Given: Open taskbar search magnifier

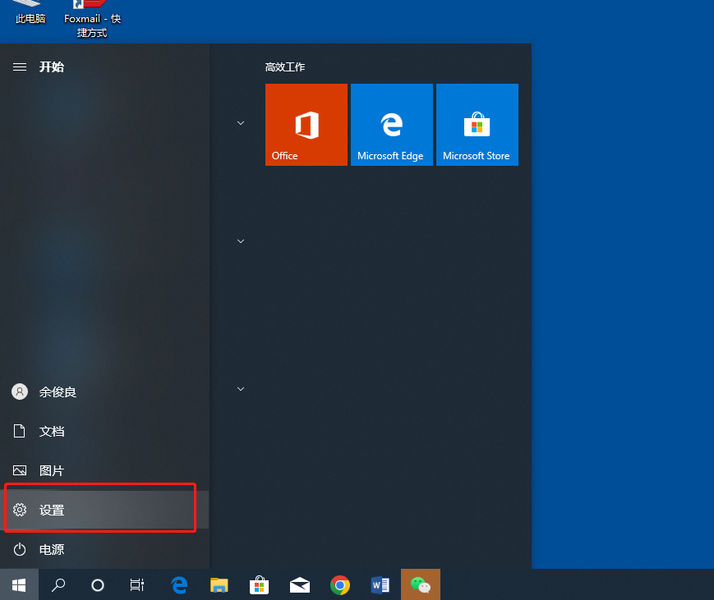Looking at the screenshot, I should pos(58,584).
